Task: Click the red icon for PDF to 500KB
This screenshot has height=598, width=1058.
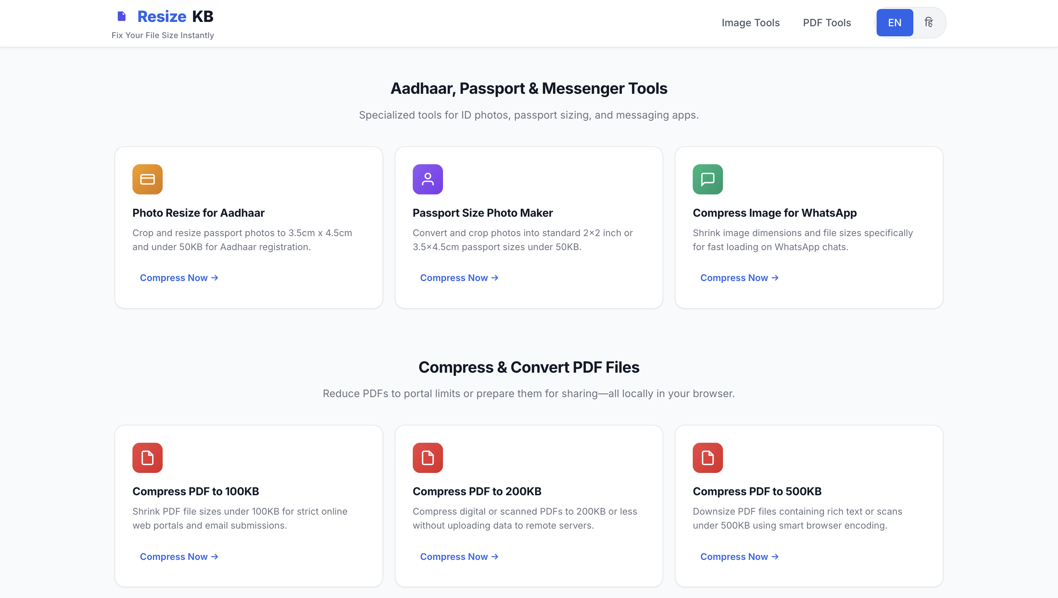Action: click(707, 458)
